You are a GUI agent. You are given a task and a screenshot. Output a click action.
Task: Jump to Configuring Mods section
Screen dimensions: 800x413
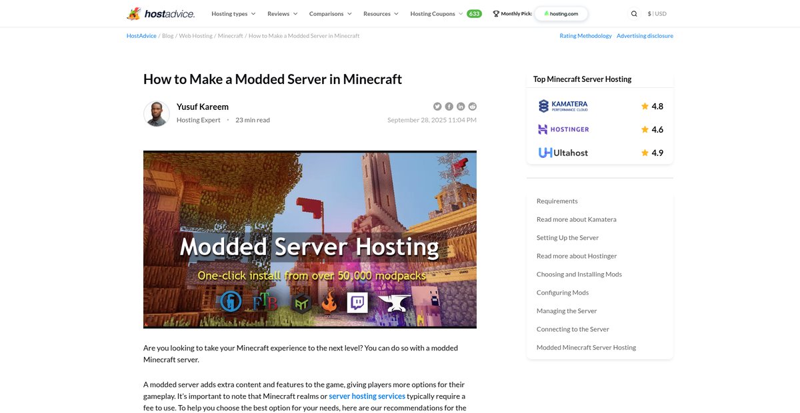click(x=563, y=292)
